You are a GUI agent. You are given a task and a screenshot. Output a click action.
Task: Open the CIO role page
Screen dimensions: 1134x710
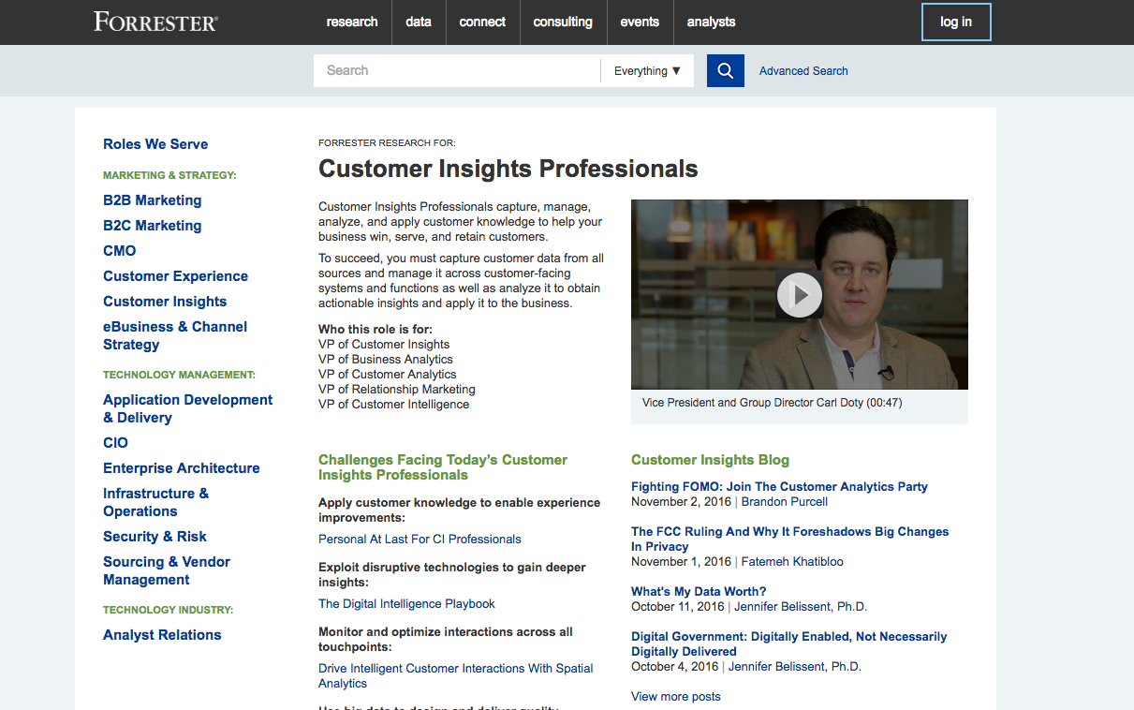tap(115, 442)
